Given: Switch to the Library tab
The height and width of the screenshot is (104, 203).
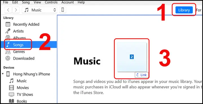Looking at the screenshot, I should [x=184, y=10].
